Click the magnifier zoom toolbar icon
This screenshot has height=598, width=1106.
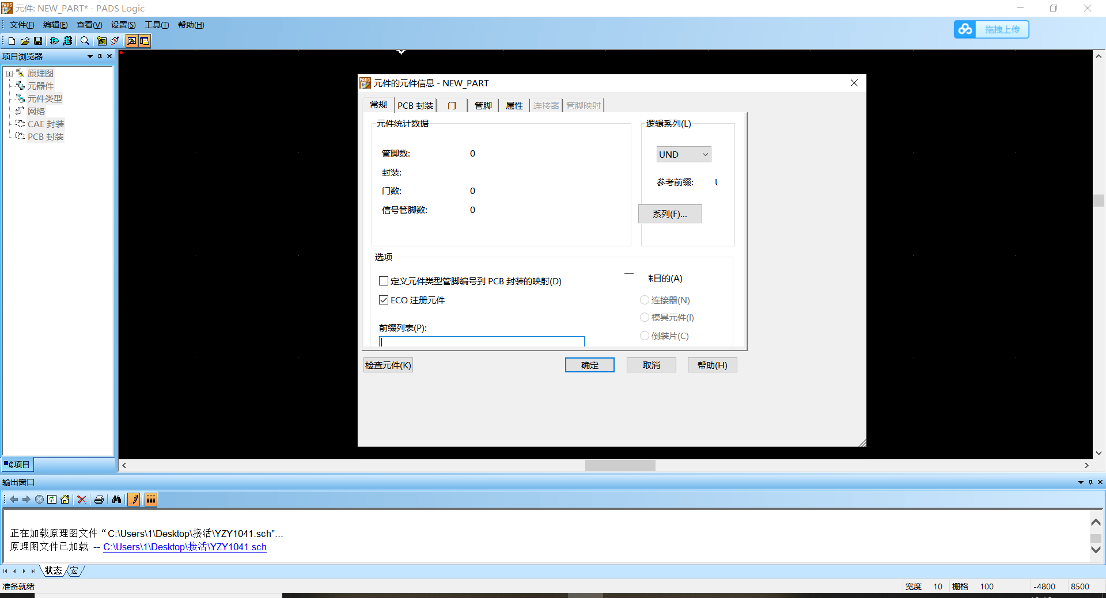click(85, 41)
